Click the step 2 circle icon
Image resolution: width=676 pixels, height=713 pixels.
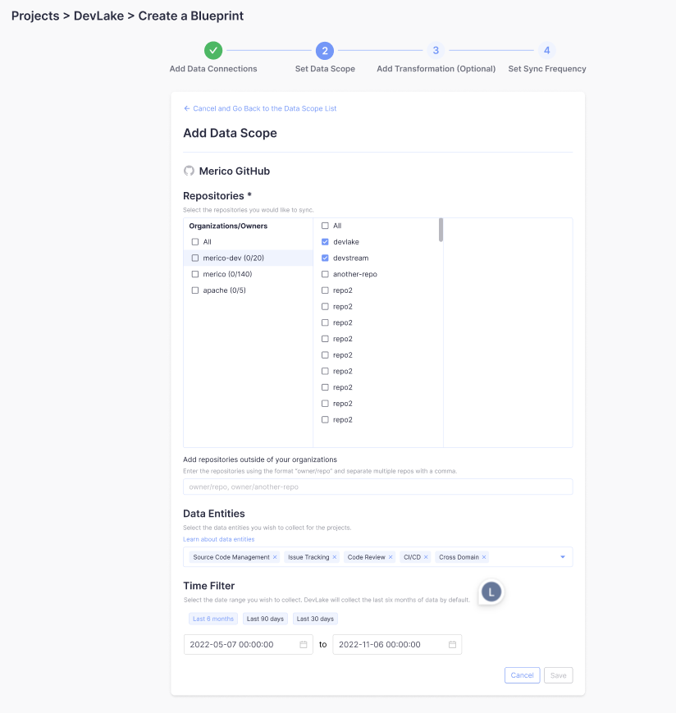coord(325,51)
